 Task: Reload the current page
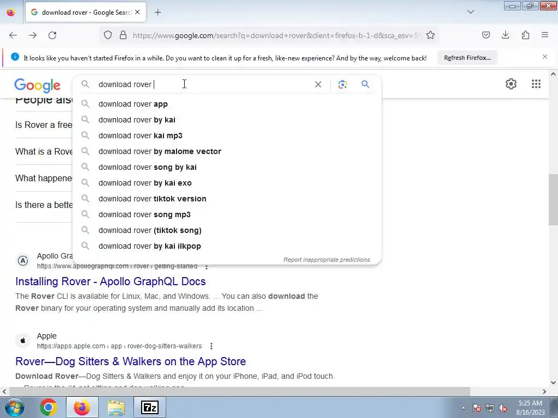coord(52,35)
